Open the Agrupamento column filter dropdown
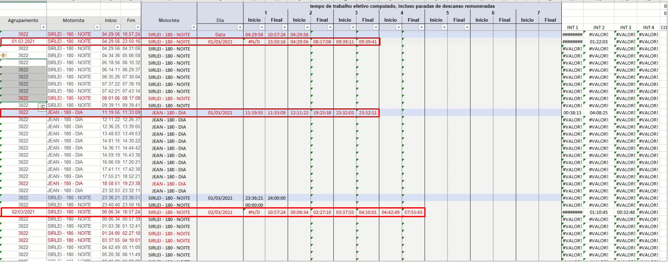This screenshot has height=262, width=668. point(43,27)
